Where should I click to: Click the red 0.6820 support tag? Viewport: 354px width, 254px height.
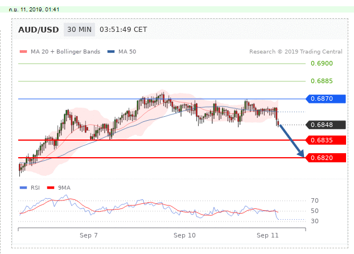coord(326,158)
